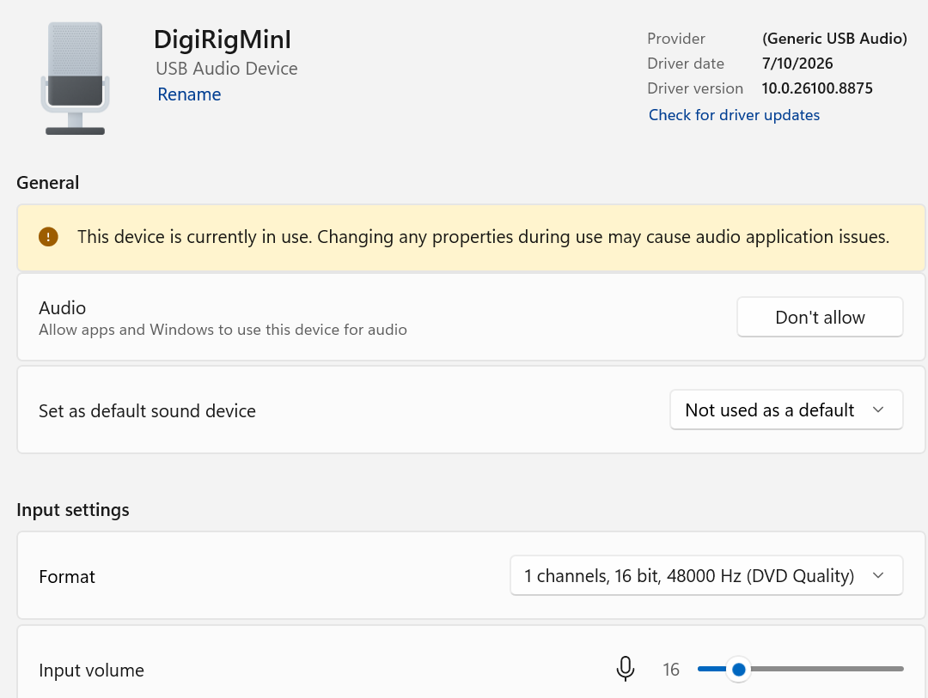Click the driver date 7/10/2026 value

[797, 64]
